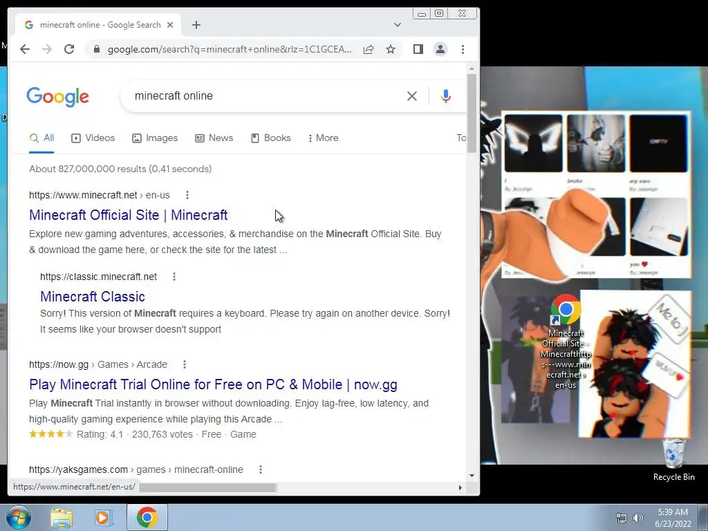Click the Show desktop button
Image resolution: width=708 pixels, height=531 pixels.
703,517
